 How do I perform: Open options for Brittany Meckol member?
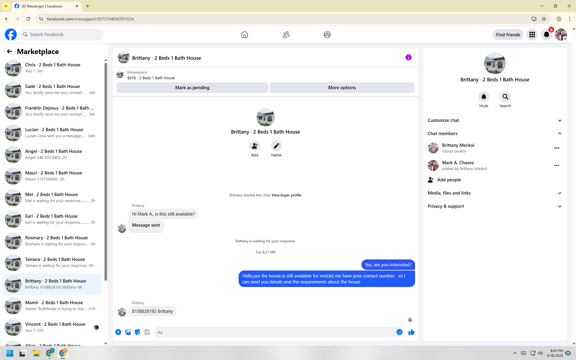coord(556,148)
